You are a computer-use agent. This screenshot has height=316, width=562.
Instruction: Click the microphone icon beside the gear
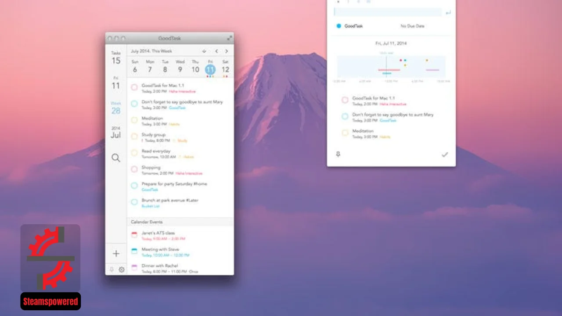coord(111,269)
